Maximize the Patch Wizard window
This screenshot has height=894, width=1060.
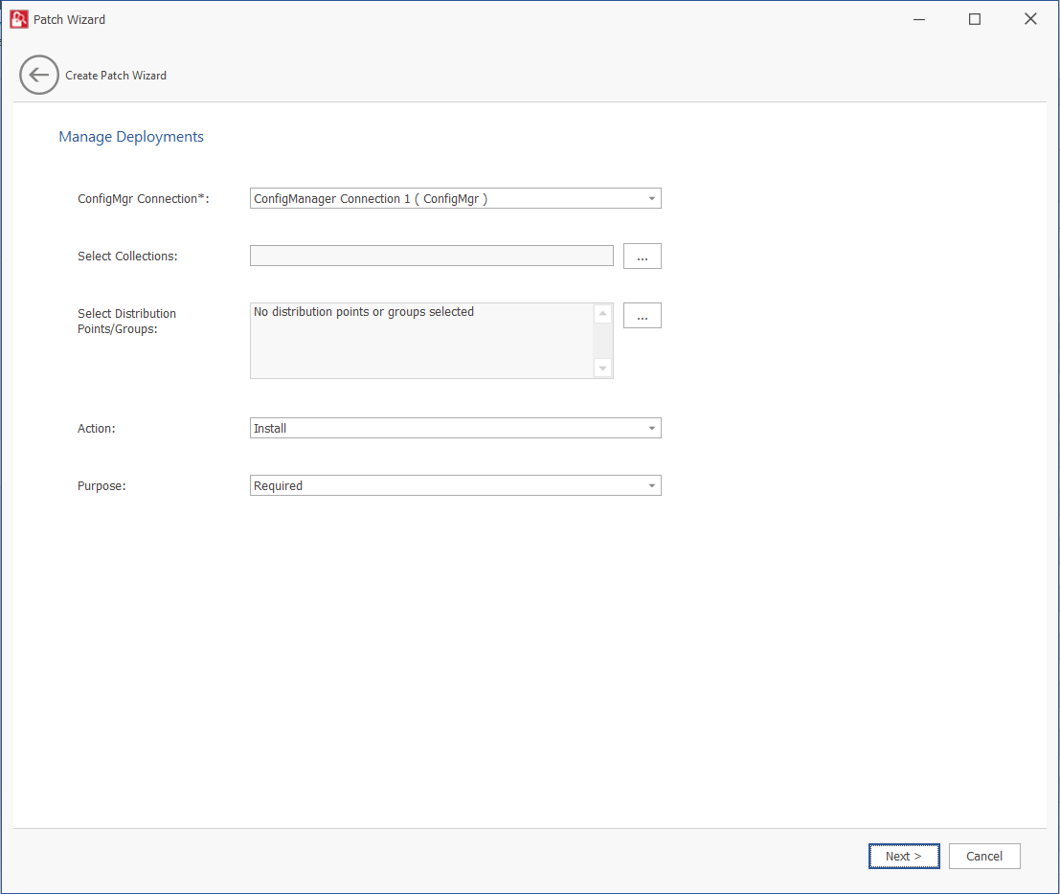975,19
